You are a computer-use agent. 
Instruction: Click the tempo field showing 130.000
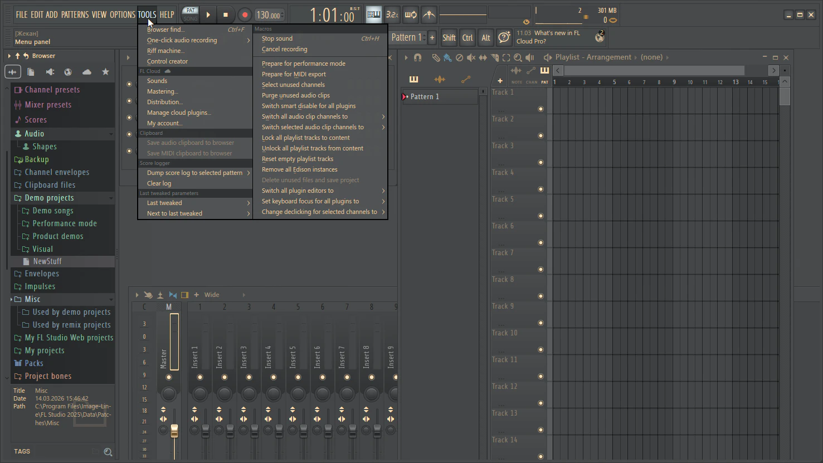(269, 16)
